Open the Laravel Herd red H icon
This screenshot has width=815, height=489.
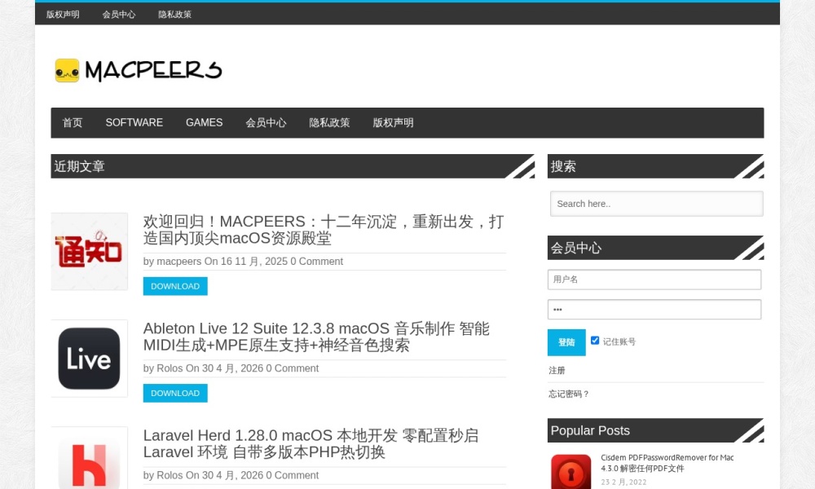(90, 458)
